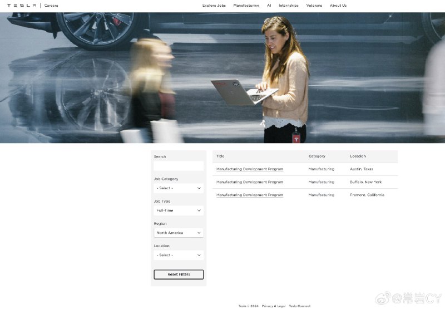Open the Veterans navigation item
Viewport: 445px width, 309px height.
click(314, 6)
